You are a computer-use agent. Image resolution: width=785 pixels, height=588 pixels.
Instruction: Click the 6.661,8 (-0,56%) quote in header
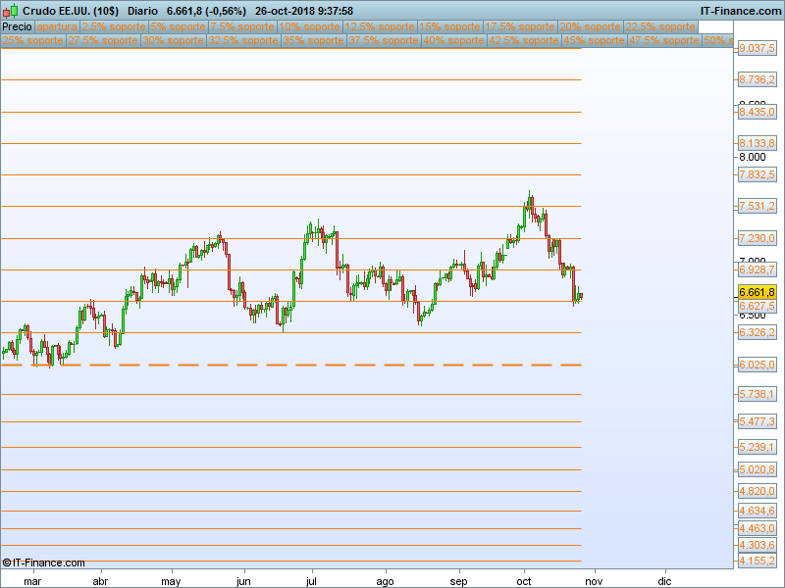(x=206, y=11)
